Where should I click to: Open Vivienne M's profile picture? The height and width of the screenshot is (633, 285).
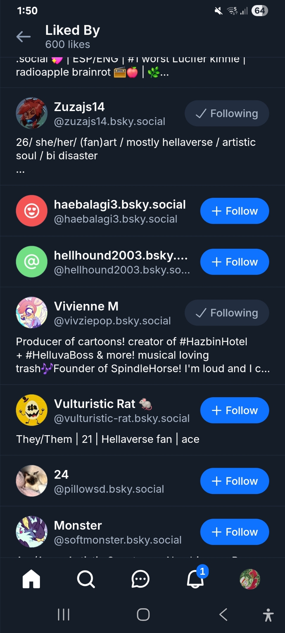coord(32,313)
